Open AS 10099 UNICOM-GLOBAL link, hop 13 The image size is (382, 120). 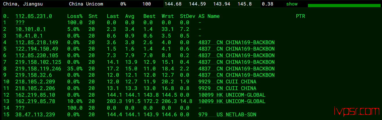point(232,101)
